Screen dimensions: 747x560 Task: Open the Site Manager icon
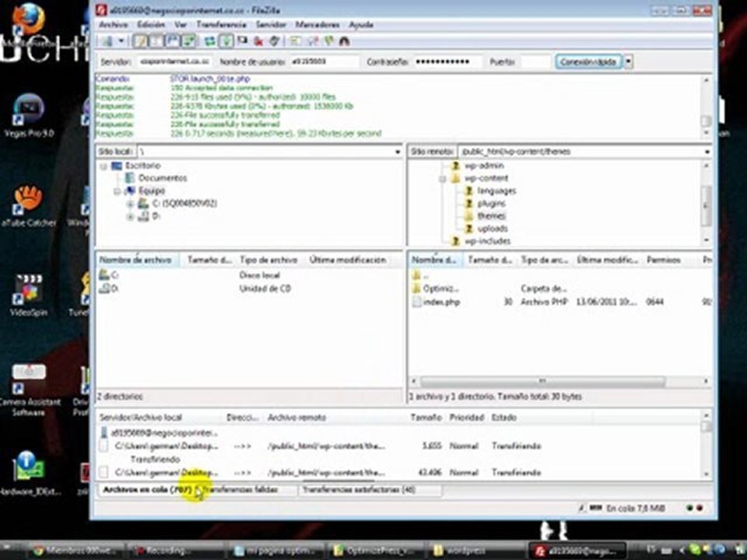point(107,41)
